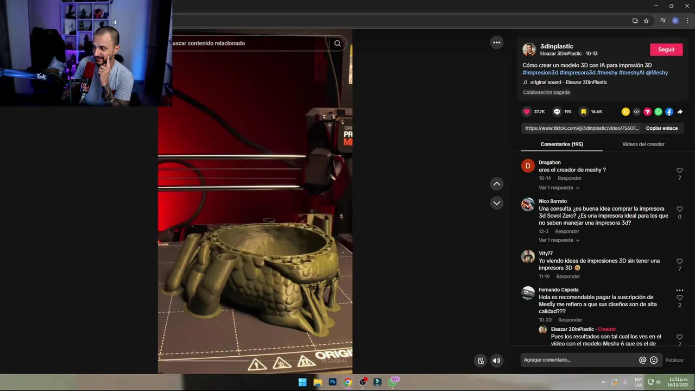
Task: Open Chrome profile avatar D
Action: click(675, 21)
